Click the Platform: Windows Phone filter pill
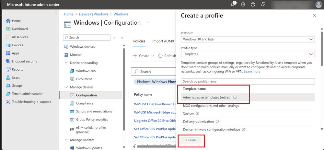This screenshot has height=150, width=324. (x=155, y=82)
